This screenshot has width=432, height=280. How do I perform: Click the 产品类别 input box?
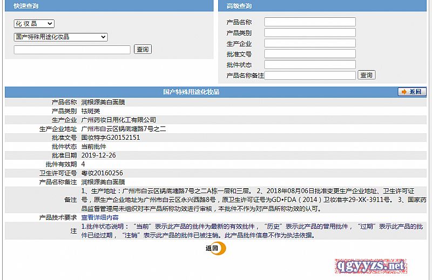(309, 32)
